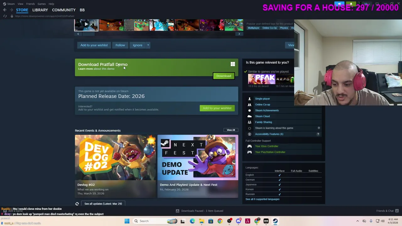Click the Steam Achievements icon

click(x=249, y=110)
